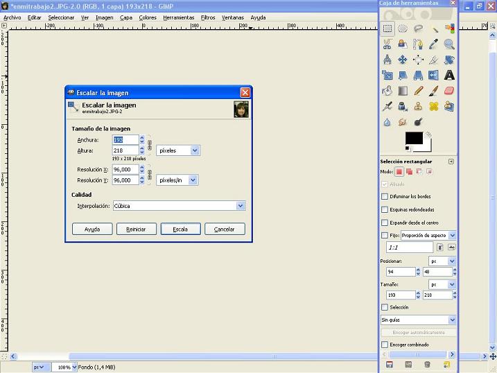
Task: Select the Measure compass tool
Action: (387, 60)
